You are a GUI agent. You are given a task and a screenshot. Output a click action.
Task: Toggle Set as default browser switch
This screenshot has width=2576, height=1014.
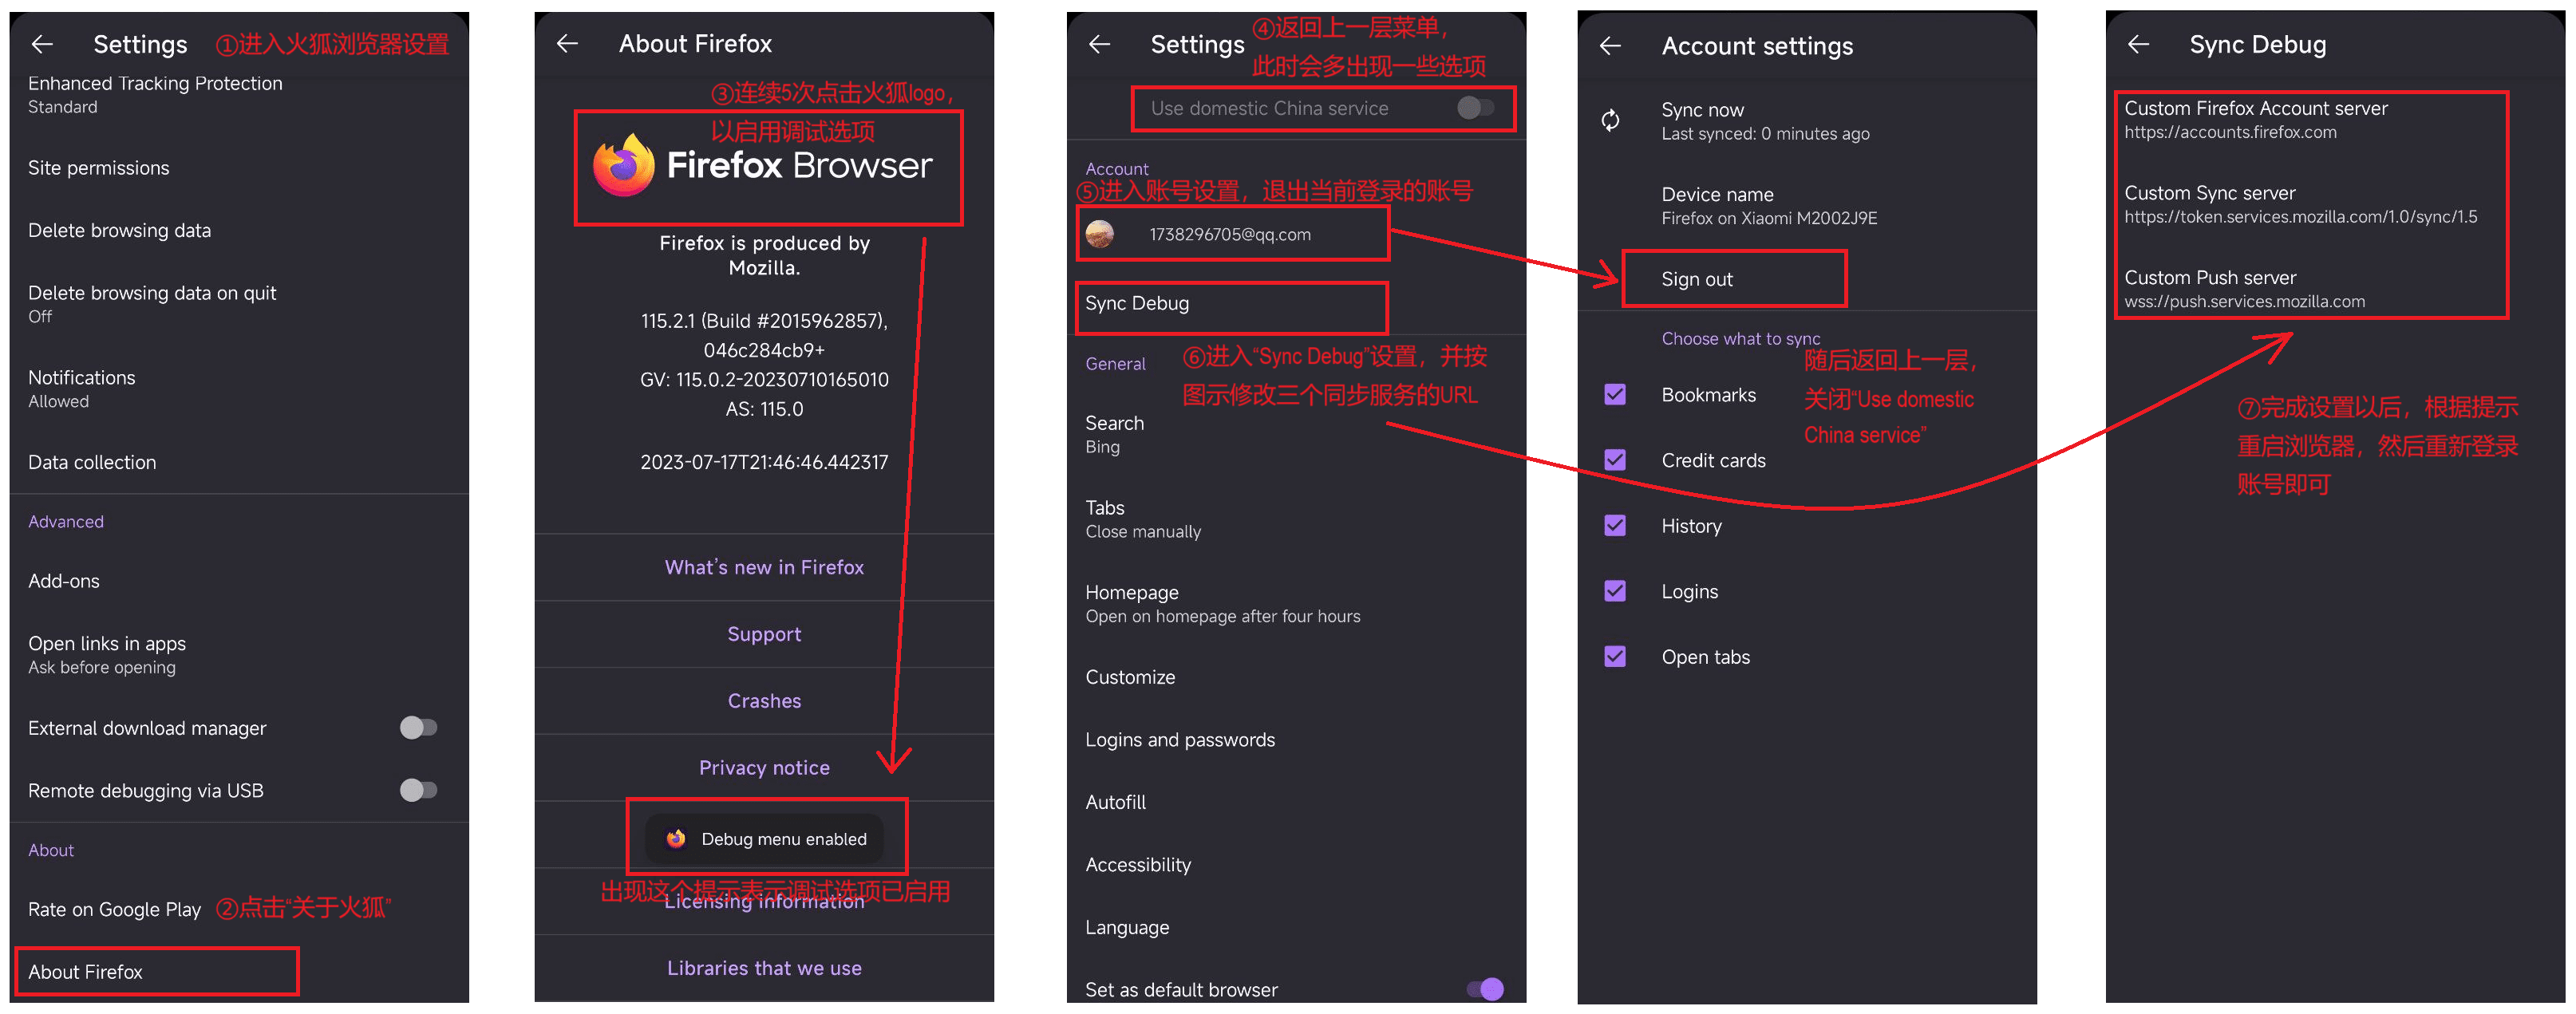point(1485,989)
